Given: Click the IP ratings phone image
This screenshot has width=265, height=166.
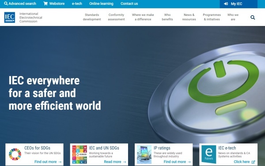Looking at the screenshot, I should click(144, 155).
